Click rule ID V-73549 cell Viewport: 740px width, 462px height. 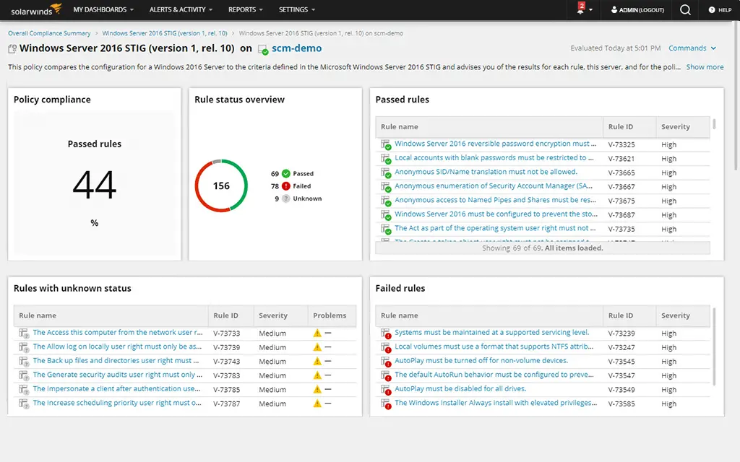(621, 390)
